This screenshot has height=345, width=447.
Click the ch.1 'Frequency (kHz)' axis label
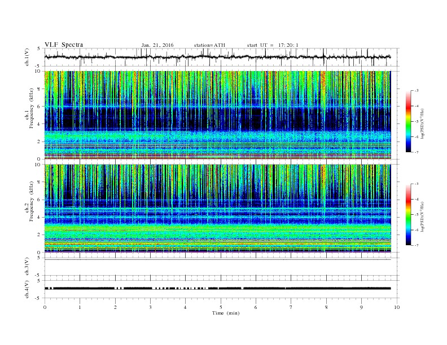[32, 108]
